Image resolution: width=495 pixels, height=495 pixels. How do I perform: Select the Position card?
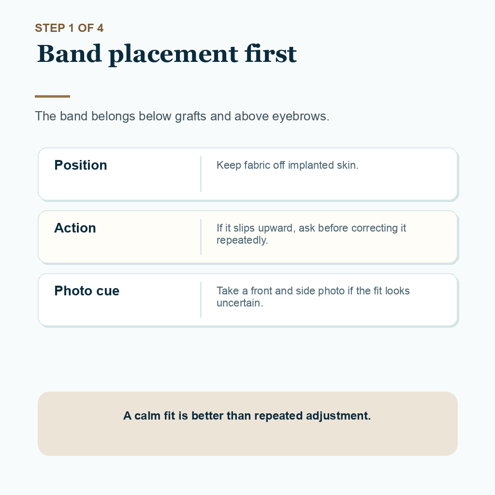point(248,174)
